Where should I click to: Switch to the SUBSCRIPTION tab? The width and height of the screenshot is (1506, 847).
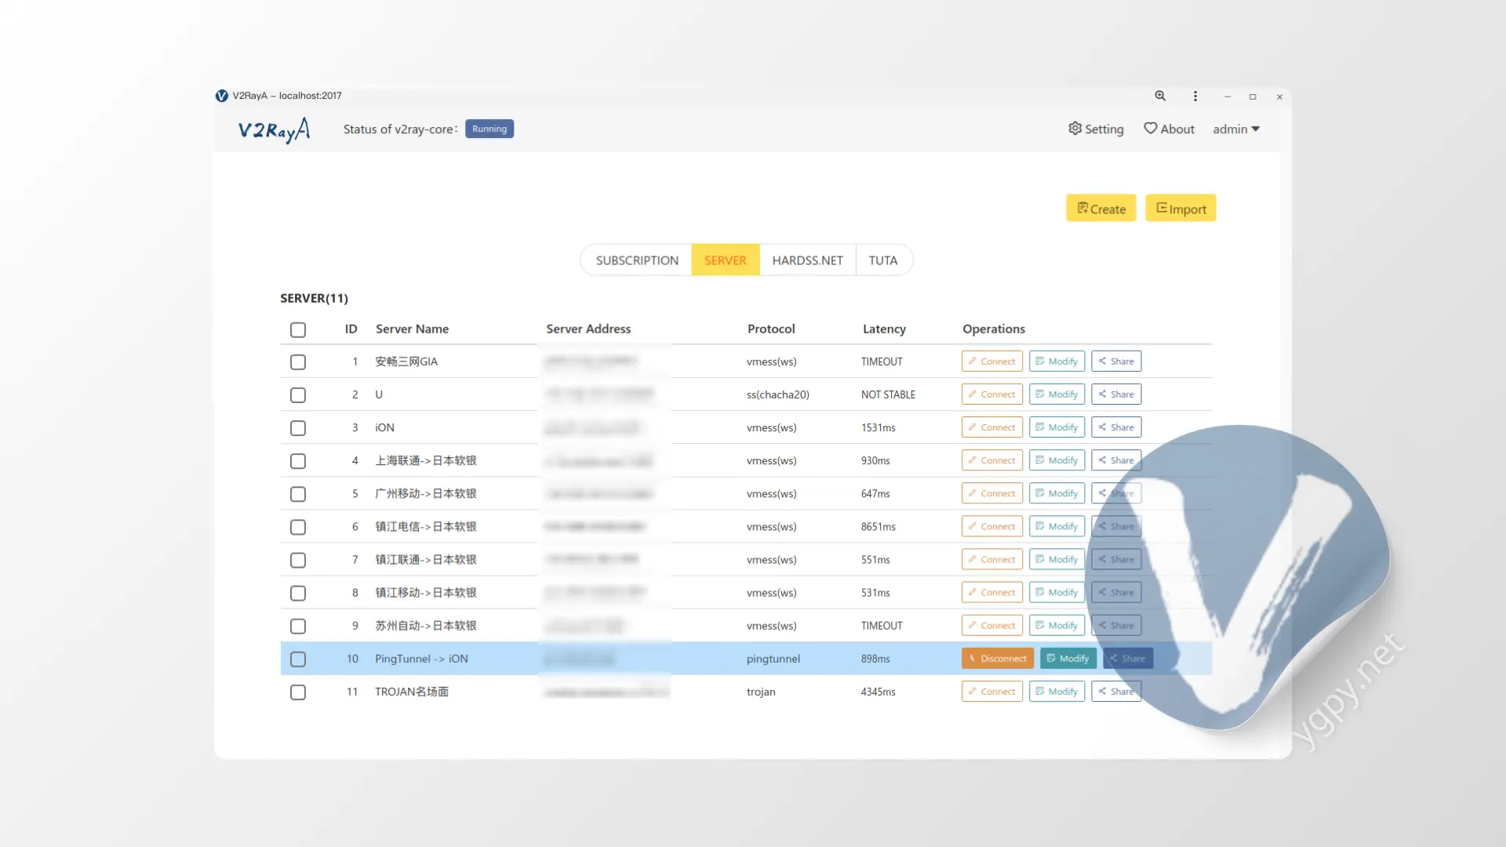(x=637, y=260)
